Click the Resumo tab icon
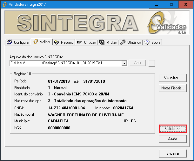Screen dimensions: 194x161 click(x=57, y=42)
